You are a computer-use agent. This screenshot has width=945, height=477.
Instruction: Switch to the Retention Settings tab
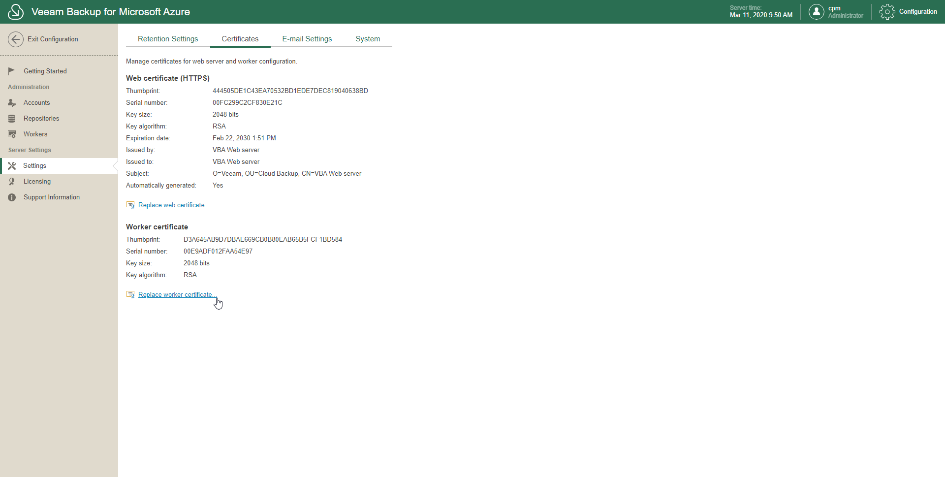168,39
